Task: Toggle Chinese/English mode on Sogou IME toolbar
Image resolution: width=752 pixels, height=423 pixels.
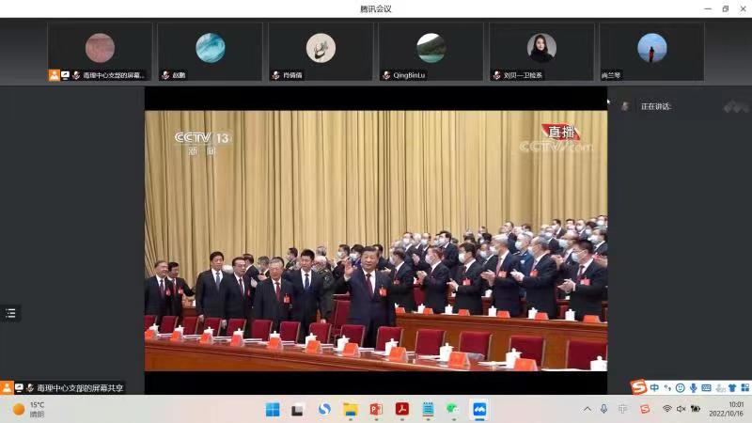Action: click(654, 387)
